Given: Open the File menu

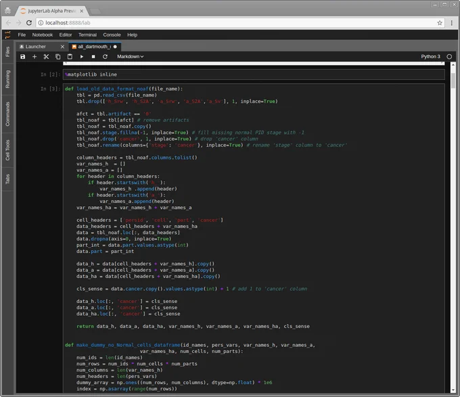Looking at the screenshot, I should (x=22, y=34).
